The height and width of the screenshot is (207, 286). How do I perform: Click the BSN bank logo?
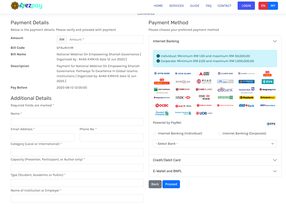point(267,82)
